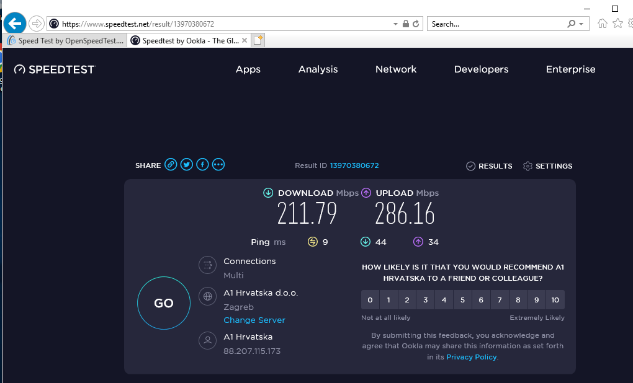This screenshot has width=633, height=383.
Task: Open the search provider dropdown arrow
Action: (581, 24)
